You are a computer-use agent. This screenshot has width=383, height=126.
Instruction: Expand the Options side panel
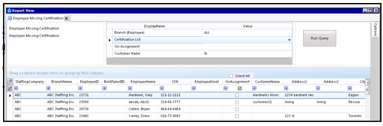[x=375, y=30]
